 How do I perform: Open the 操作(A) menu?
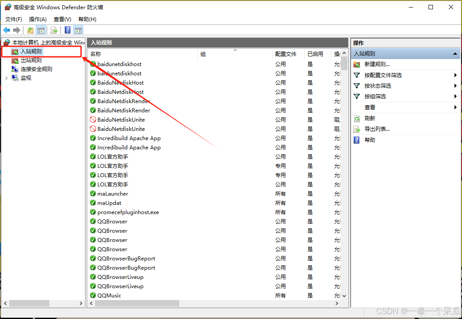click(38, 19)
